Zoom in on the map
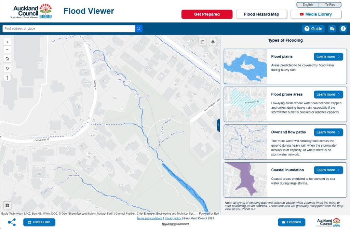 click(x=8, y=42)
